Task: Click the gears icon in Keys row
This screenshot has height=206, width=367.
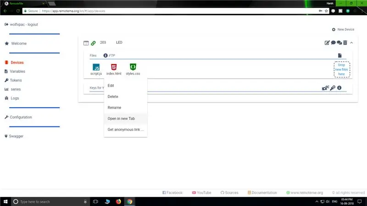Action: click(325, 88)
